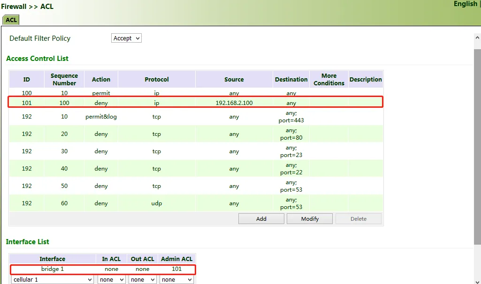The height and width of the screenshot is (284, 481).
Task: Expand the Admin ACL dropdown for cellular 1
Action: tap(177, 279)
